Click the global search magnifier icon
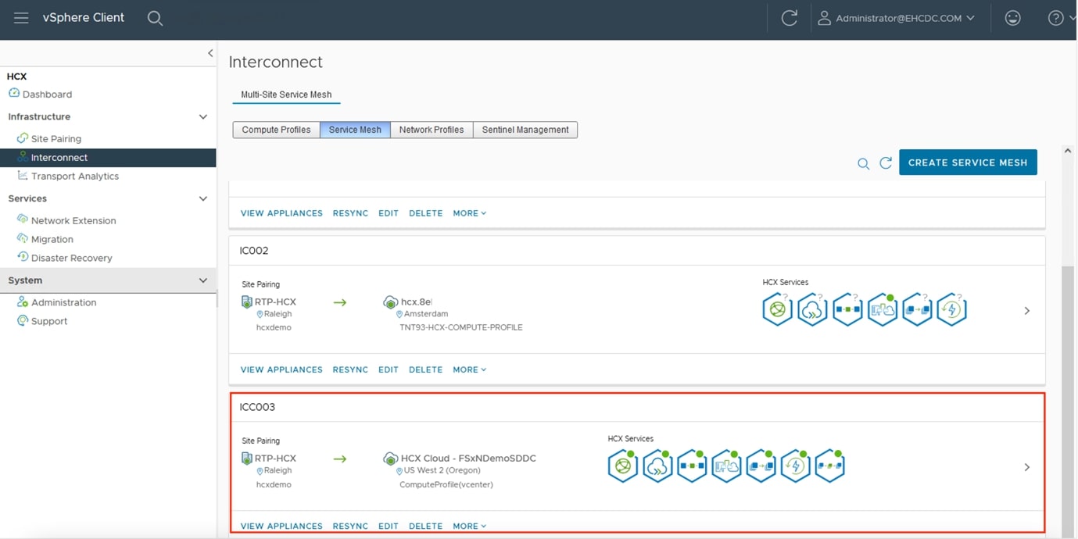1078x539 pixels. (x=155, y=18)
